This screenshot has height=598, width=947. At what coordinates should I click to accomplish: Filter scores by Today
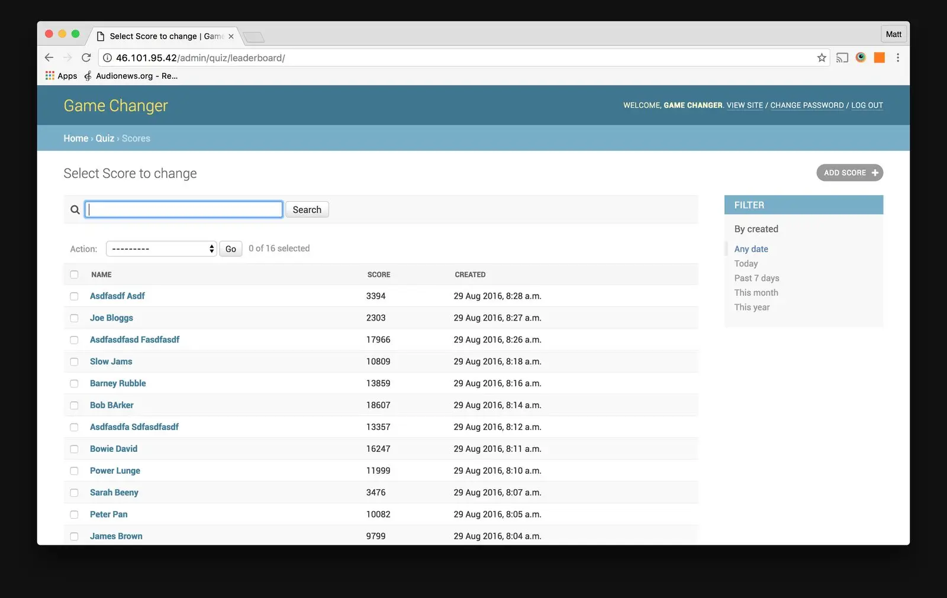pyautogui.click(x=746, y=264)
